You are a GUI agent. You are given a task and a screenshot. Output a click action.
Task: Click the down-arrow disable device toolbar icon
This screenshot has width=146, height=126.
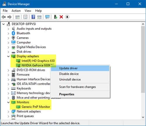point(67,17)
